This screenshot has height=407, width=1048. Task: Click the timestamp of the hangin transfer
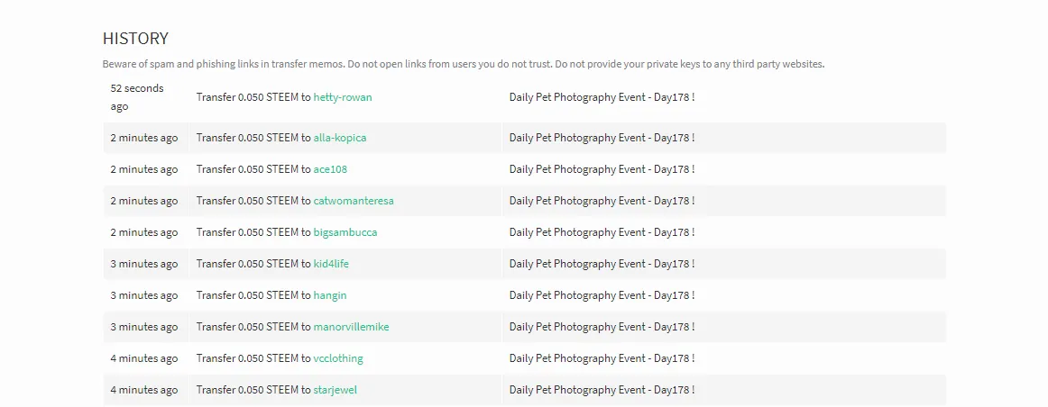pyautogui.click(x=144, y=295)
